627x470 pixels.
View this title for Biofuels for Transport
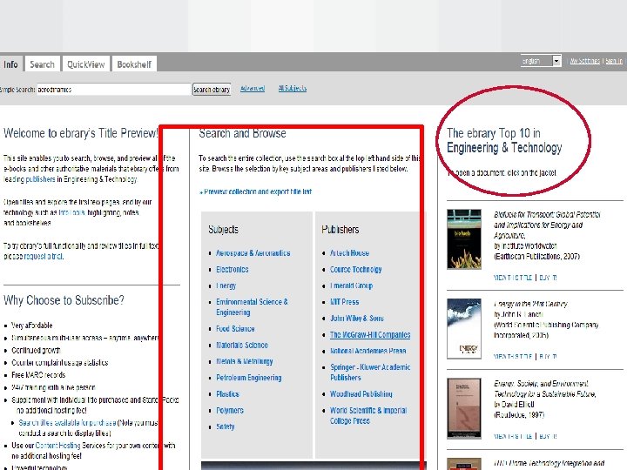click(x=513, y=278)
